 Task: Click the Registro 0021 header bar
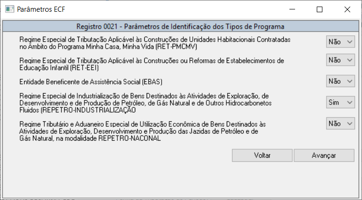181,26
